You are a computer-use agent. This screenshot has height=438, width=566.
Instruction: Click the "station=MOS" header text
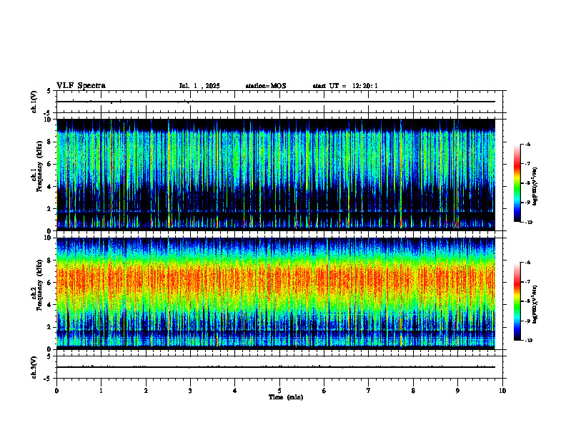click(x=266, y=86)
